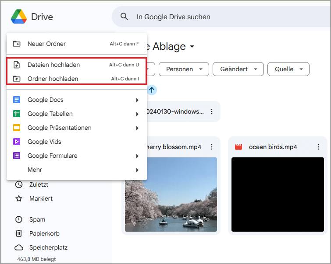Viewport: 331px width, 264px height.
Task: Open the Markiert sidebar link
Action: 41,198
